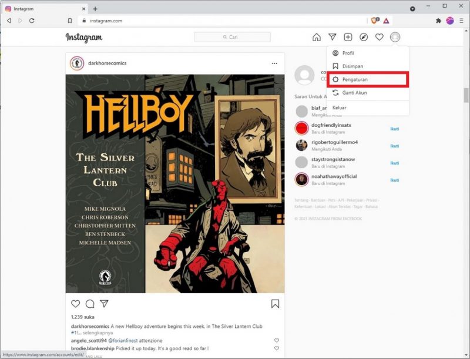Select Disimpan from the dropdown menu
The height and width of the screenshot is (359, 470).
tap(368, 66)
